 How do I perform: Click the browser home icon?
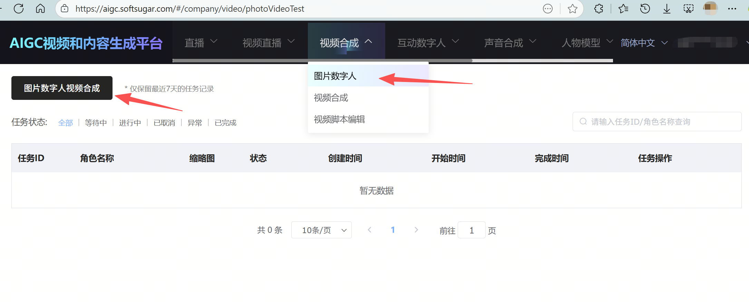[x=40, y=9]
